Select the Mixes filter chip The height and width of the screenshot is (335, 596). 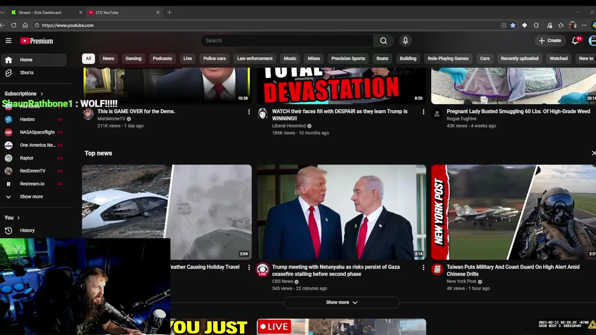point(314,59)
